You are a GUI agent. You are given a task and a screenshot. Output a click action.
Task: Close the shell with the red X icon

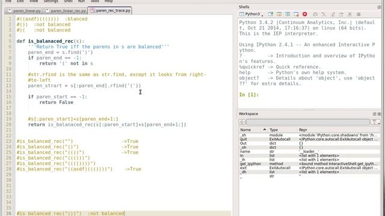coord(305,14)
